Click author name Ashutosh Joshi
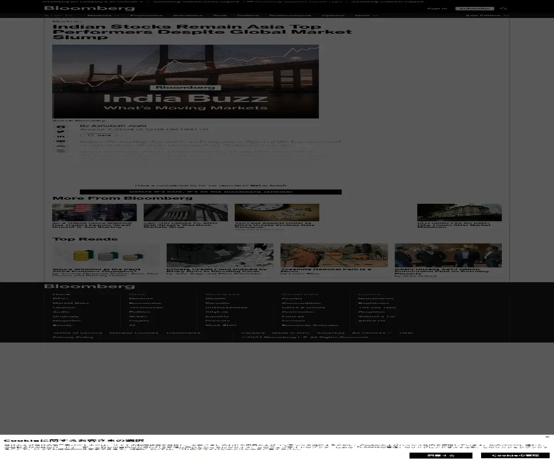554x461 pixels. 119,125
